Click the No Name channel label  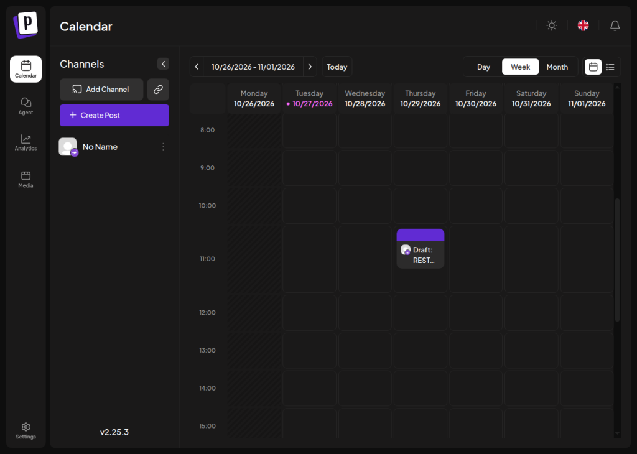(100, 147)
